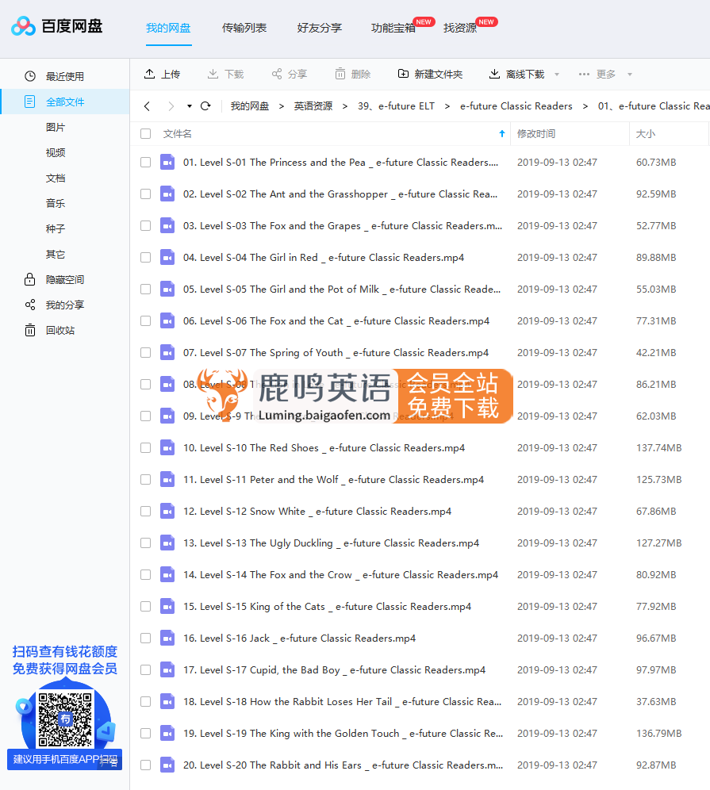Select 图片 category in sidebar
The height and width of the screenshot is (790, 710).
tap(56, 127)
